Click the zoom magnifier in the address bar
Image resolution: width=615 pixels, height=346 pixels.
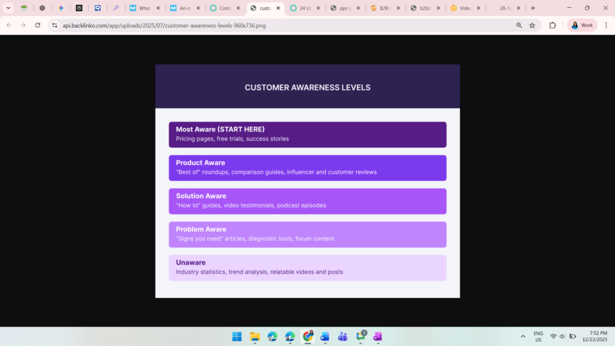pyautogui.click(x=519, y=25)
